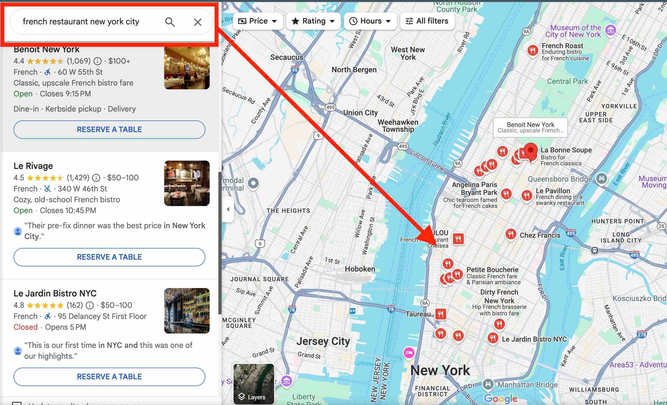
Task: Open the Layers map view switcher
Action: [x=254, y=384]
